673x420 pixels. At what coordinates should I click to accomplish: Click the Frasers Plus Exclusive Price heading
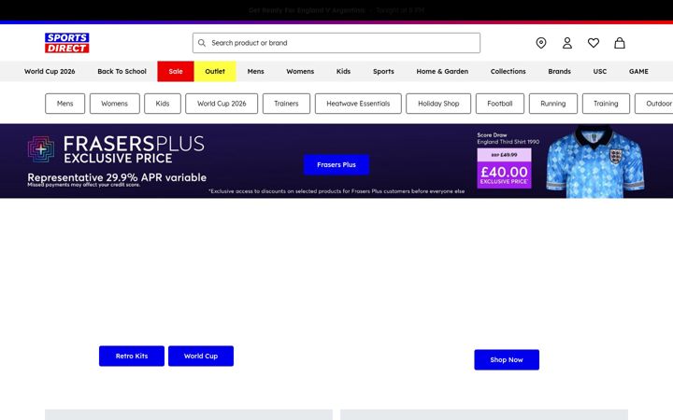[134, 149]
